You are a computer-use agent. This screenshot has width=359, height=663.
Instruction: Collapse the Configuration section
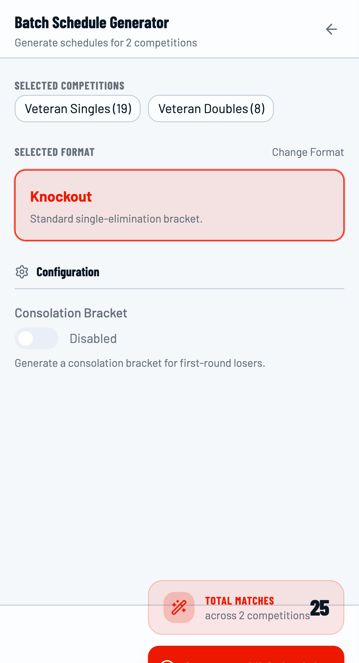pos(68,272)
